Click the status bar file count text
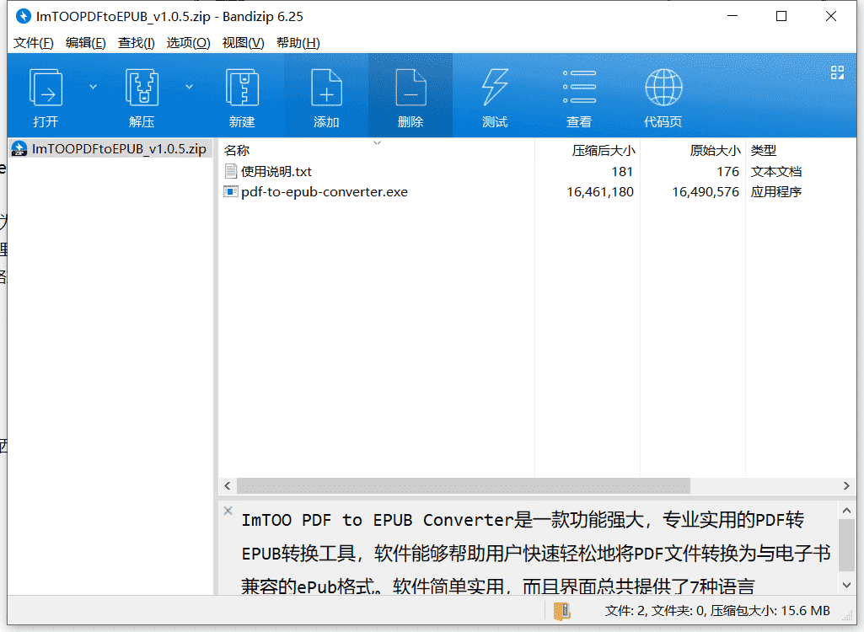864x632 pixels. [717, 610]
